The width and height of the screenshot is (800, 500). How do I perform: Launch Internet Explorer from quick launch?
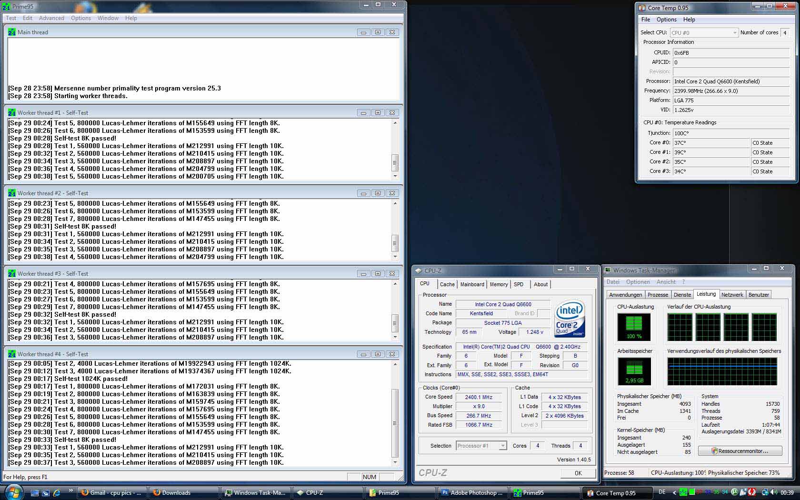pyautogui.click(x=57, y=493)
